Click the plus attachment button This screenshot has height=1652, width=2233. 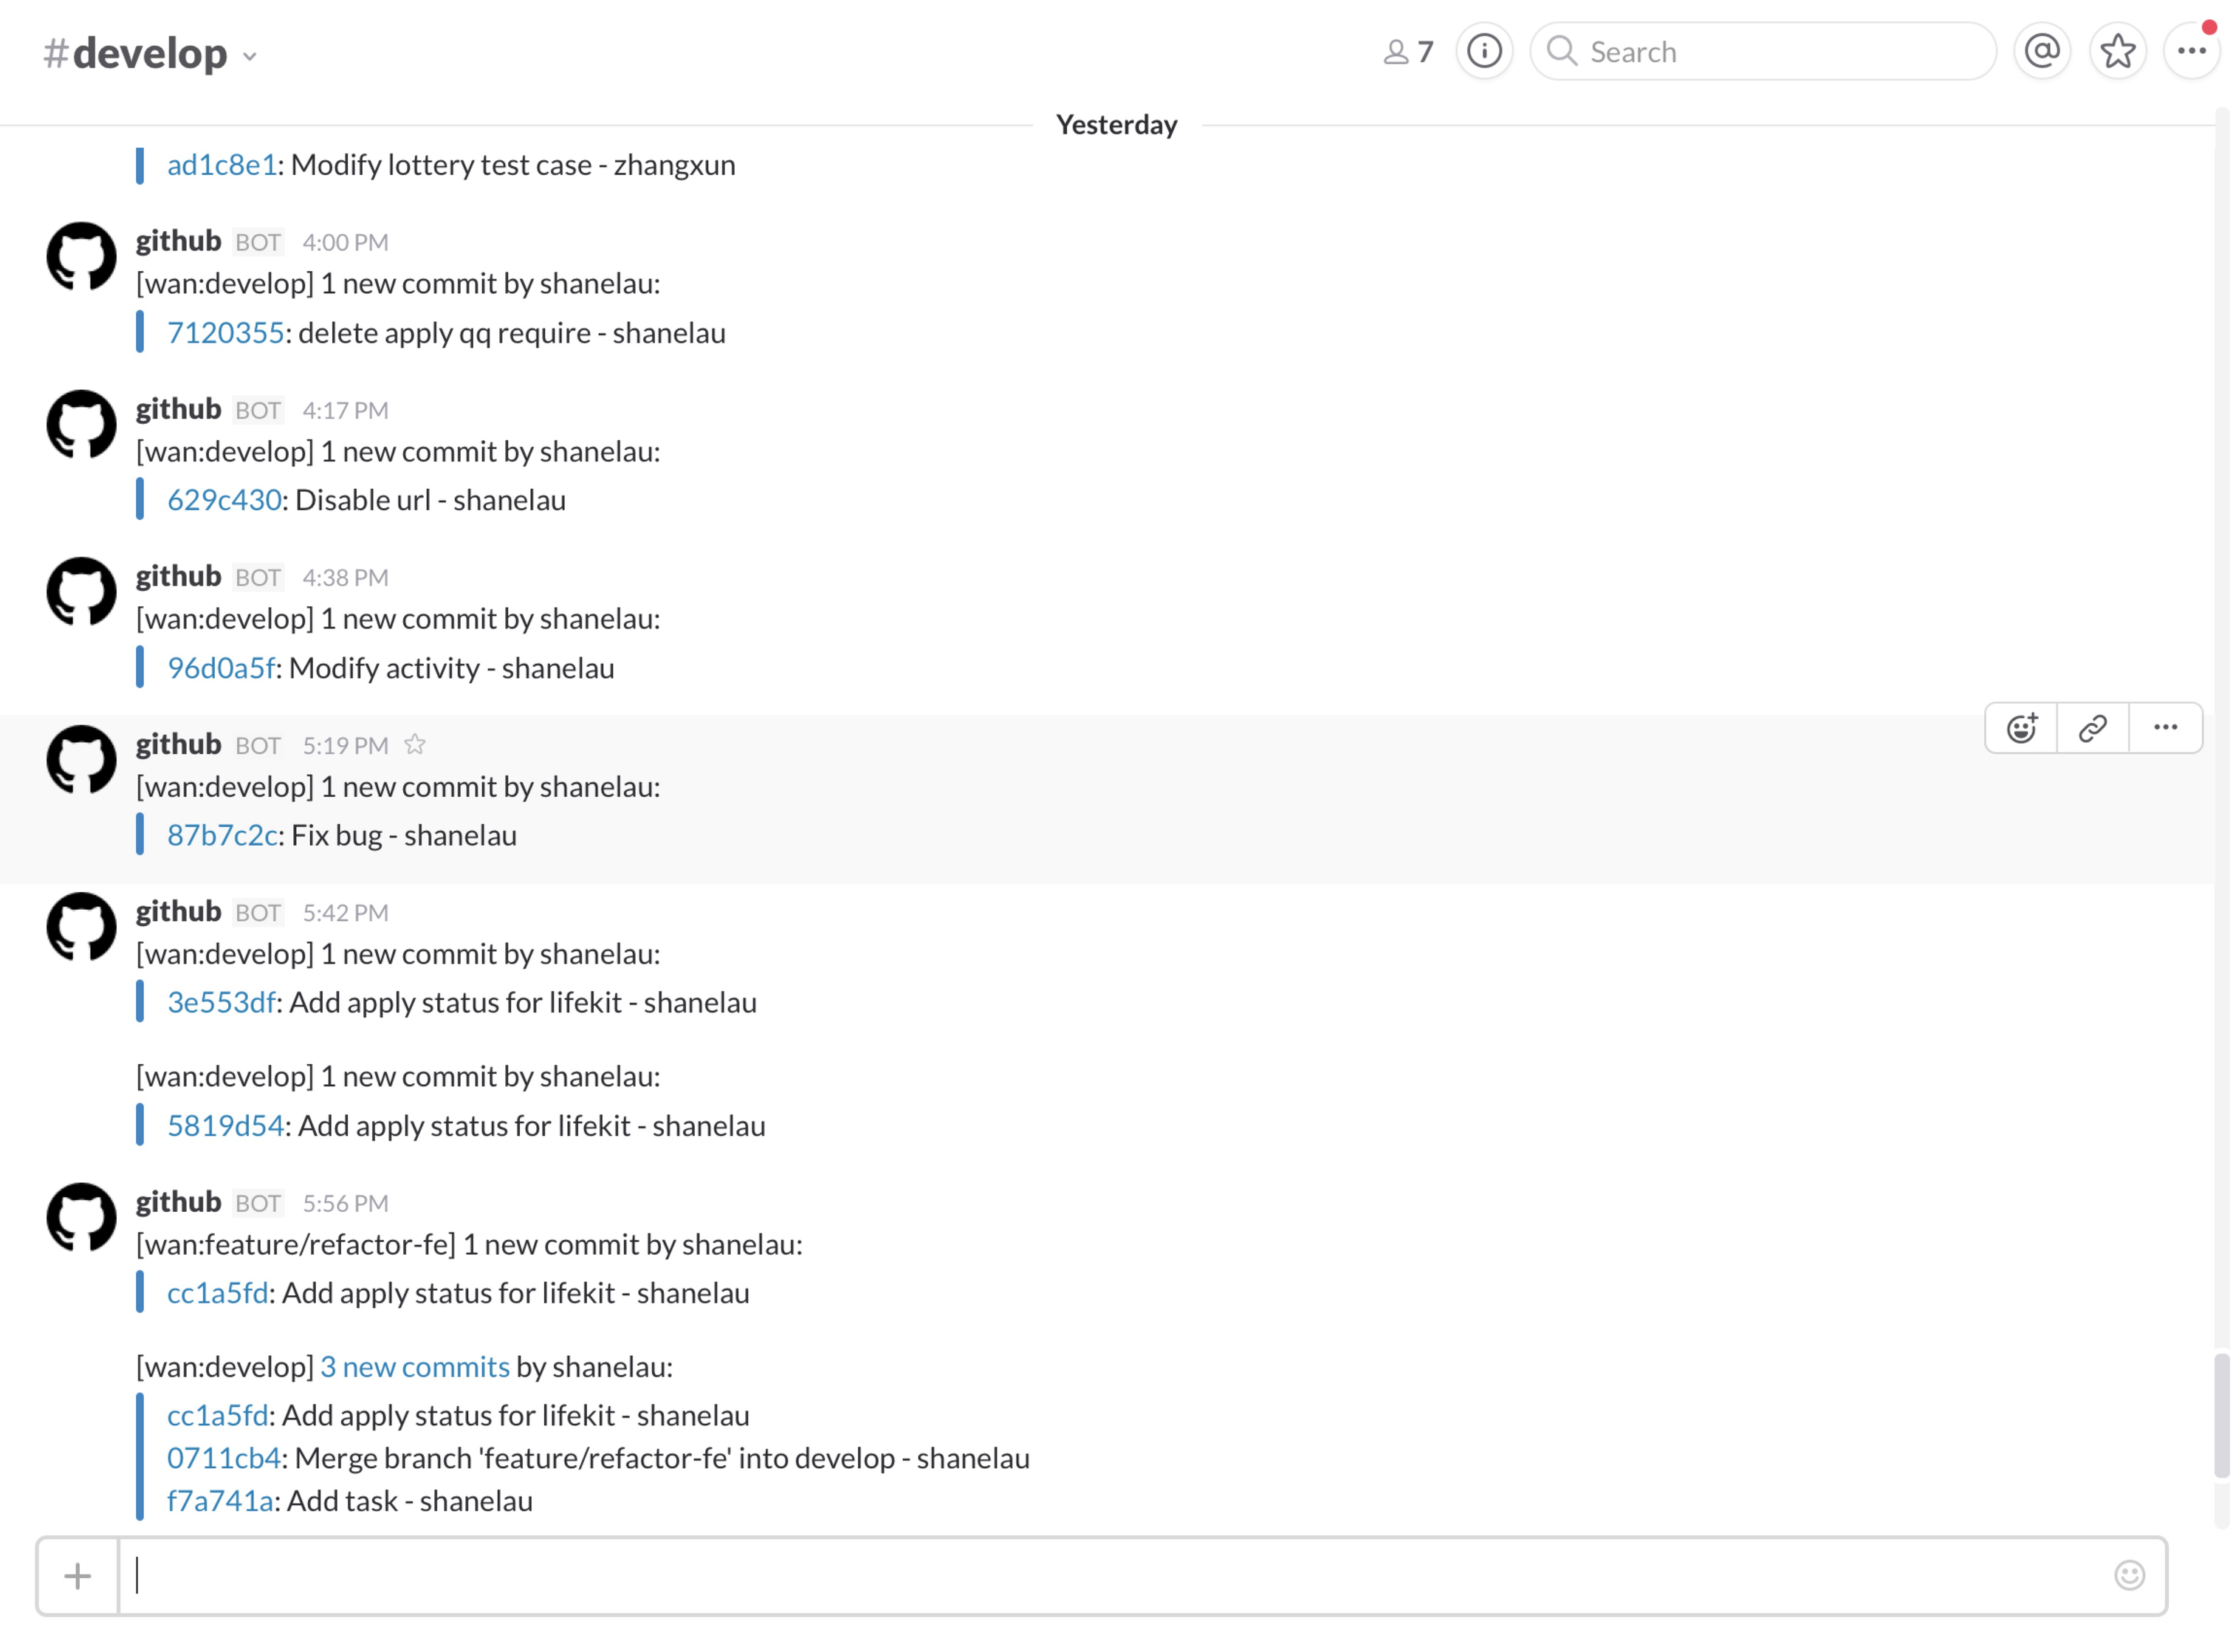[77, 1577]
